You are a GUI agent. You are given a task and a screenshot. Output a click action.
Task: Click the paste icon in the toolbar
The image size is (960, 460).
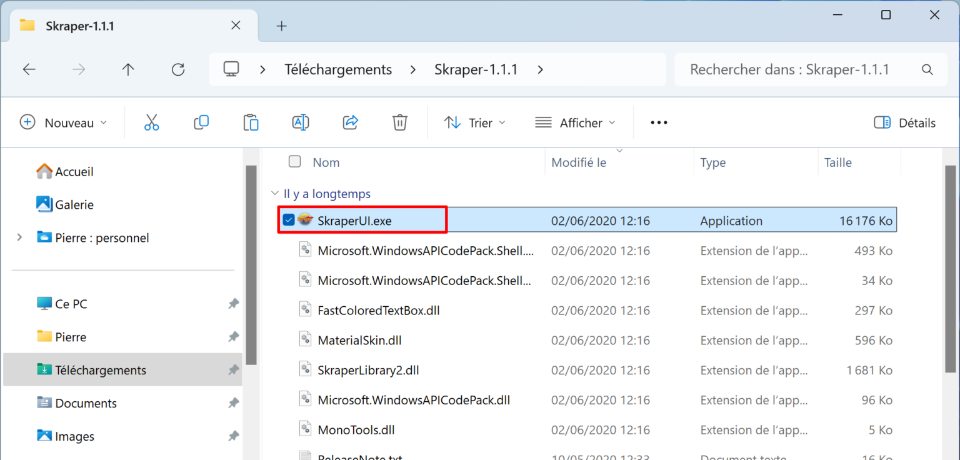251,122
